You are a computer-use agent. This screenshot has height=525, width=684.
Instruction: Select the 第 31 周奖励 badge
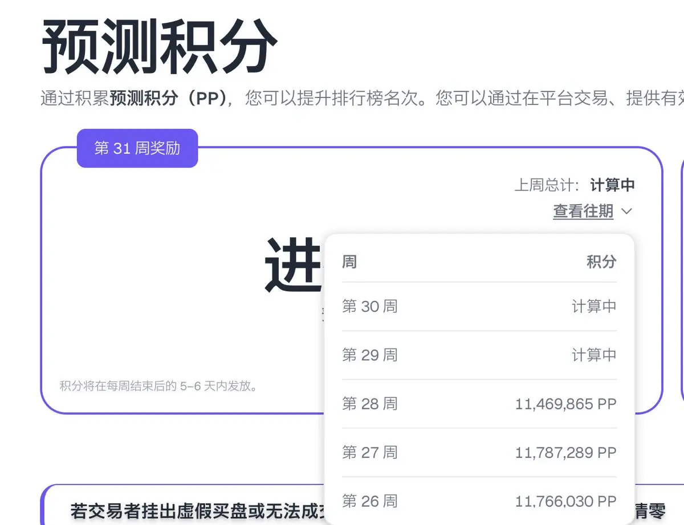tap(137, 148)
